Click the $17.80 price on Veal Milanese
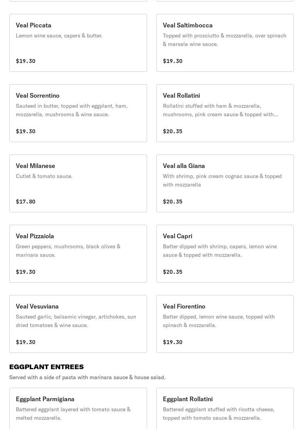This screenshot has height=429, width=303. pyautogui.click(x=25, y=202)
